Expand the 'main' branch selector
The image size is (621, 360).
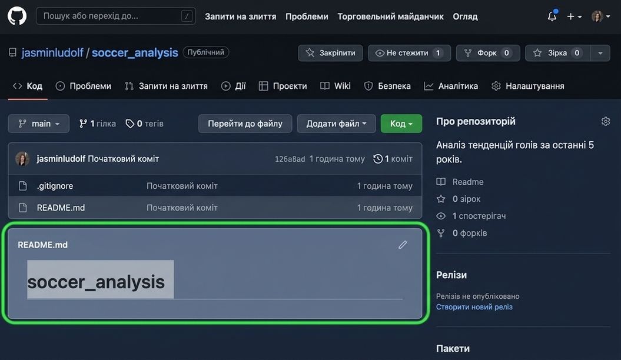38,124
